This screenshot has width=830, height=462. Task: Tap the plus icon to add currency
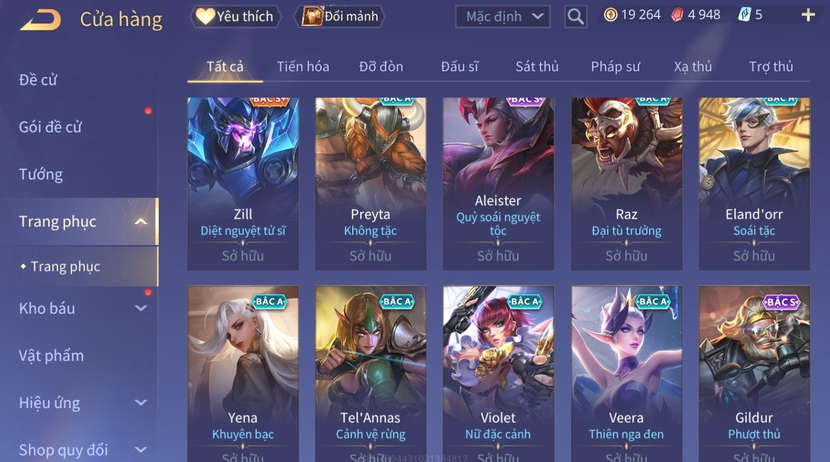[808, 15]
